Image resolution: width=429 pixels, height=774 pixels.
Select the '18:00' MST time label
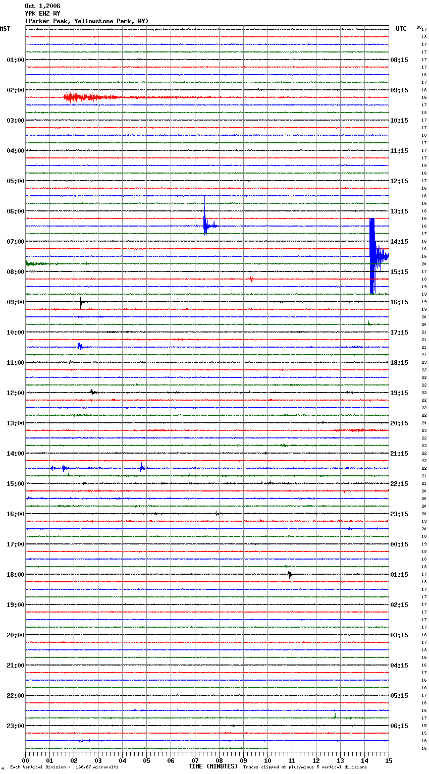(16, 575)
